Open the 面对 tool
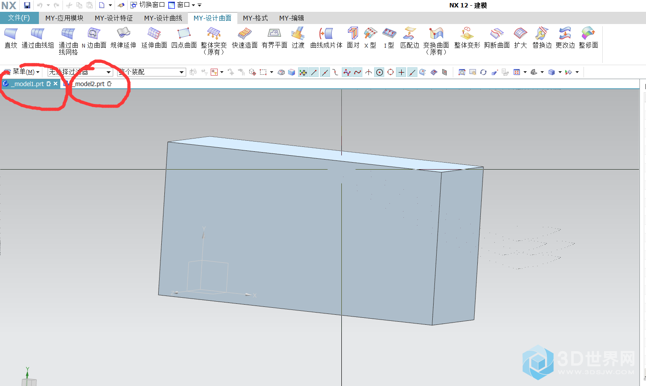The height and width of the screenshot is (386, 646). (353, 38)
